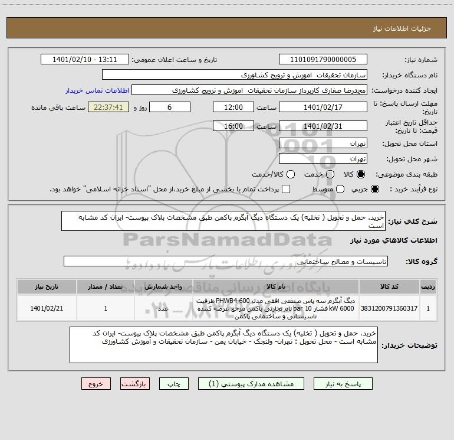Image resolution: width=454 pixels, height=440 pixels.
Task: Click the unit cell عدد
Action: [163, 308]
